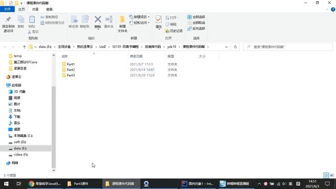Click Edit in the ribbon Open group
The width and height of the screenshot is (336, 189).
171,24
